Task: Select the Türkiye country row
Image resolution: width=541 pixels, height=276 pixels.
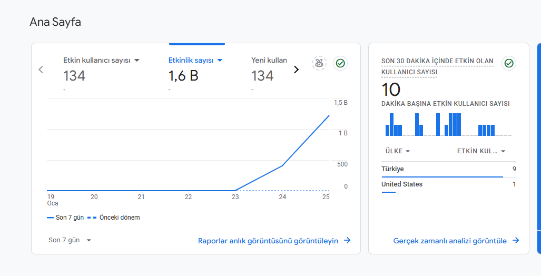Action: [x=448, y=170]
